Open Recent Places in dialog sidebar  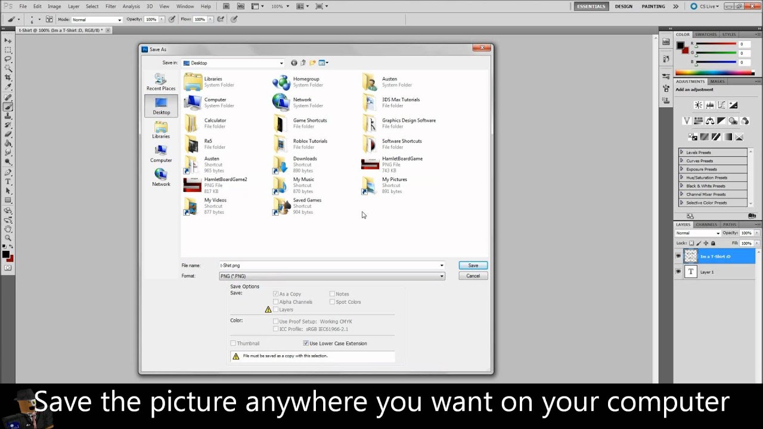click(161, 82)
